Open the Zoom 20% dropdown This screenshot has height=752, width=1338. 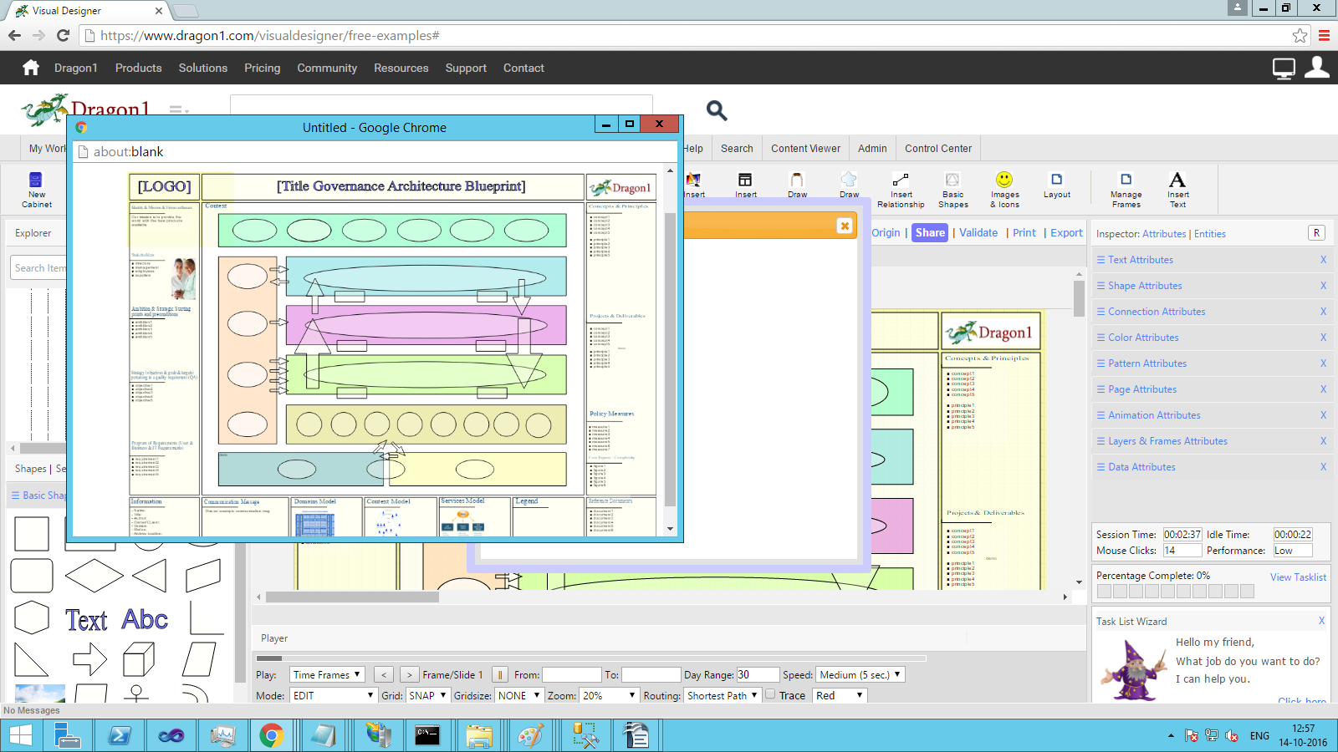(x=610, y=695)
